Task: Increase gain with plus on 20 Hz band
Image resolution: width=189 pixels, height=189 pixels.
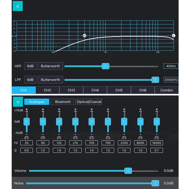Action: 27,109
